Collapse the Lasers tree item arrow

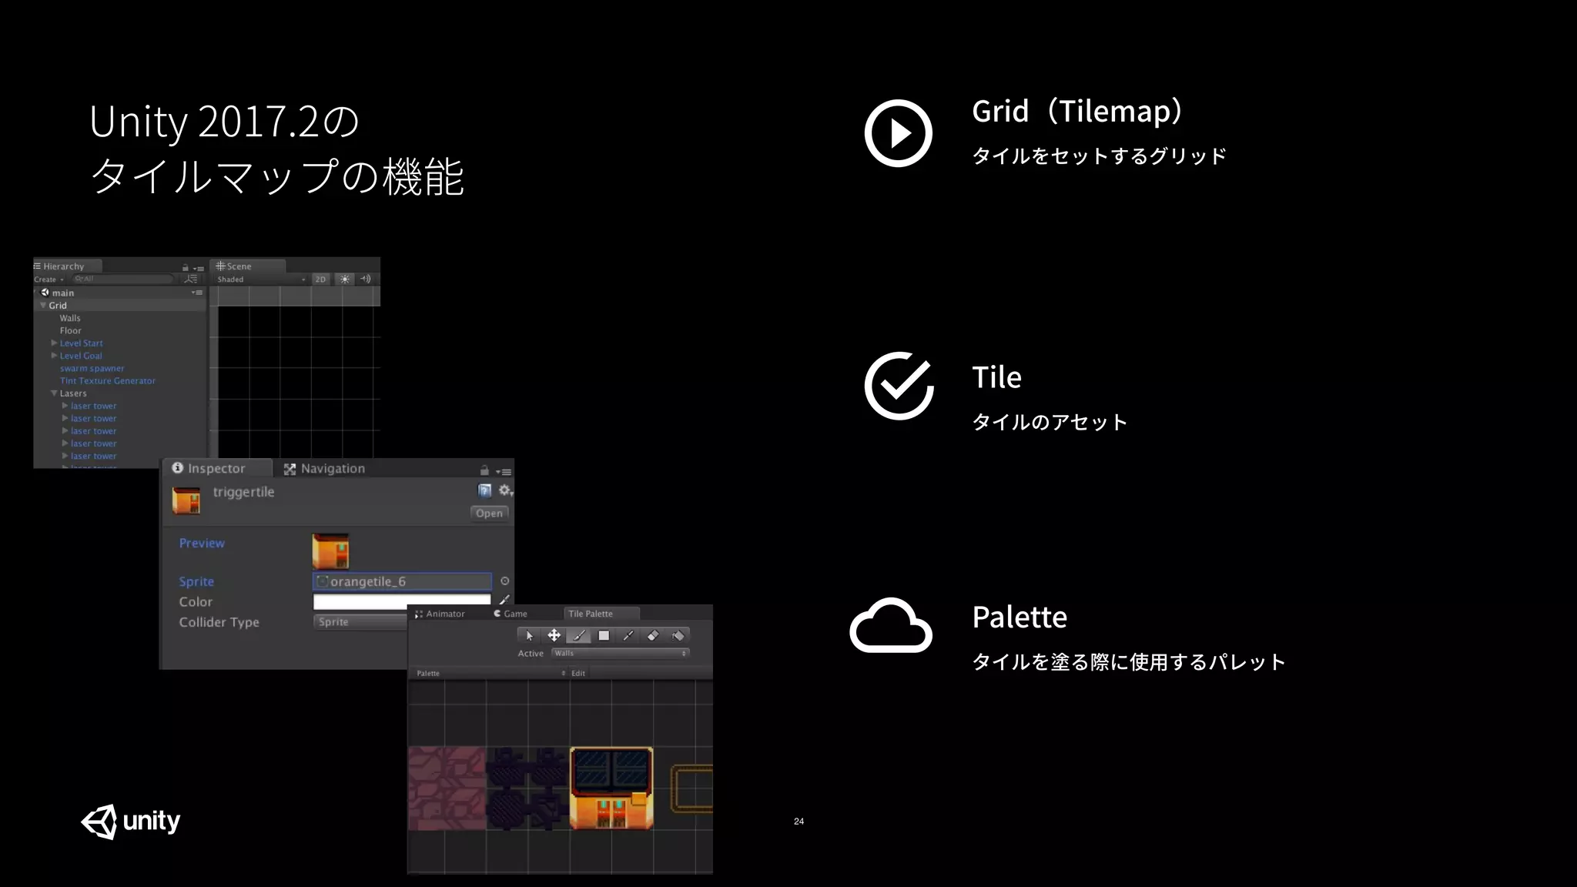54,393
